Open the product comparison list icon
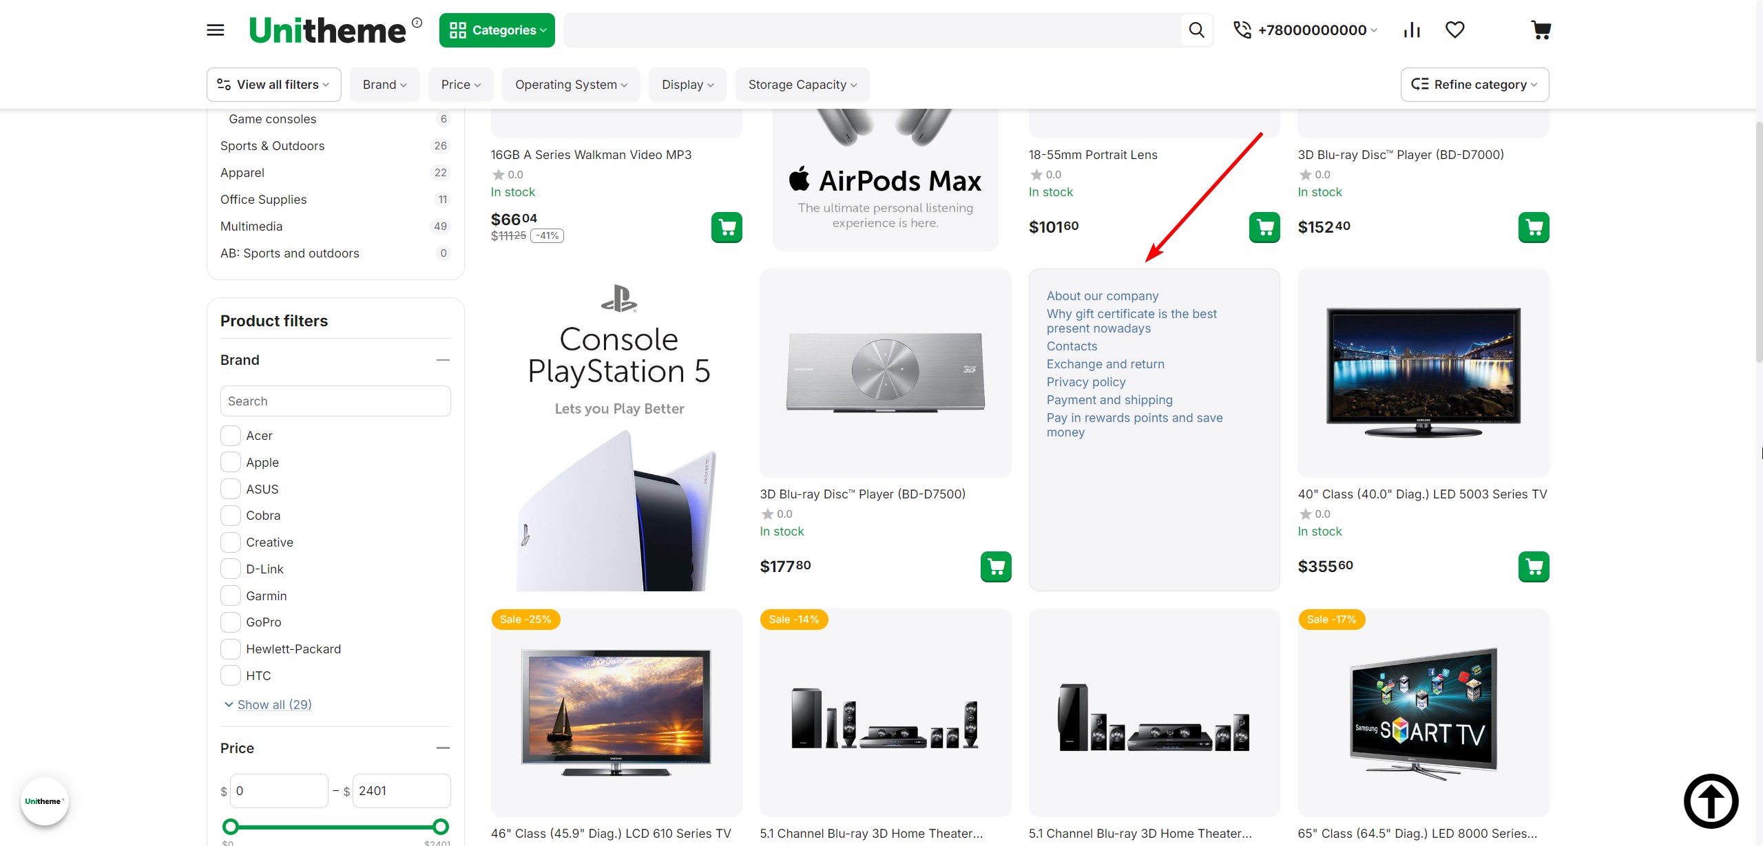Screen dimensions: 1763x846 click(x=1412, y=30)
